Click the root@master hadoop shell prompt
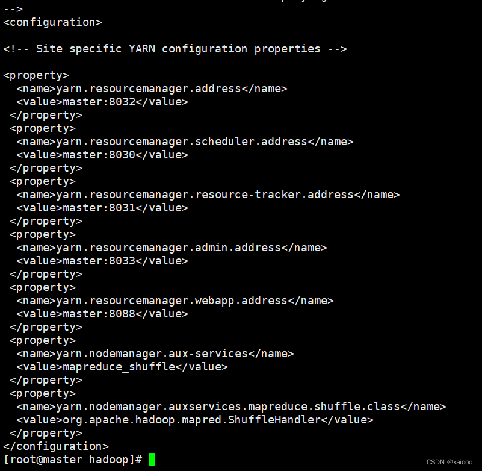The height and width of the screenshot is (471, 482). click(x=73, y=460)
